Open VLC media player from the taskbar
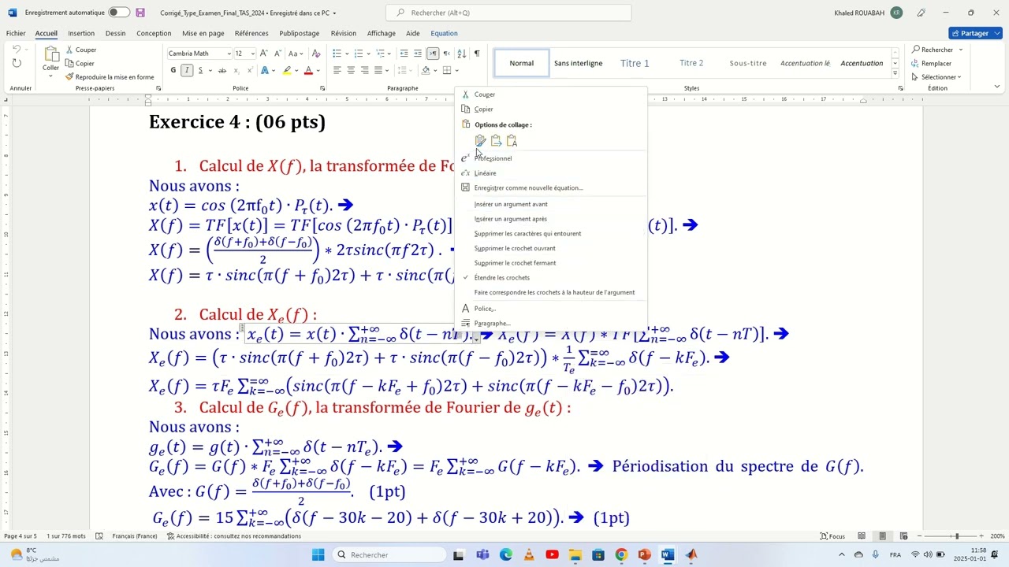 [529, 554]
